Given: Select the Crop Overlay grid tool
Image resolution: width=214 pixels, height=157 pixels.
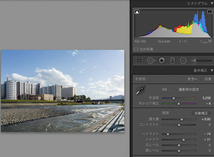Looking at the screenshot, I should [139, 60].
